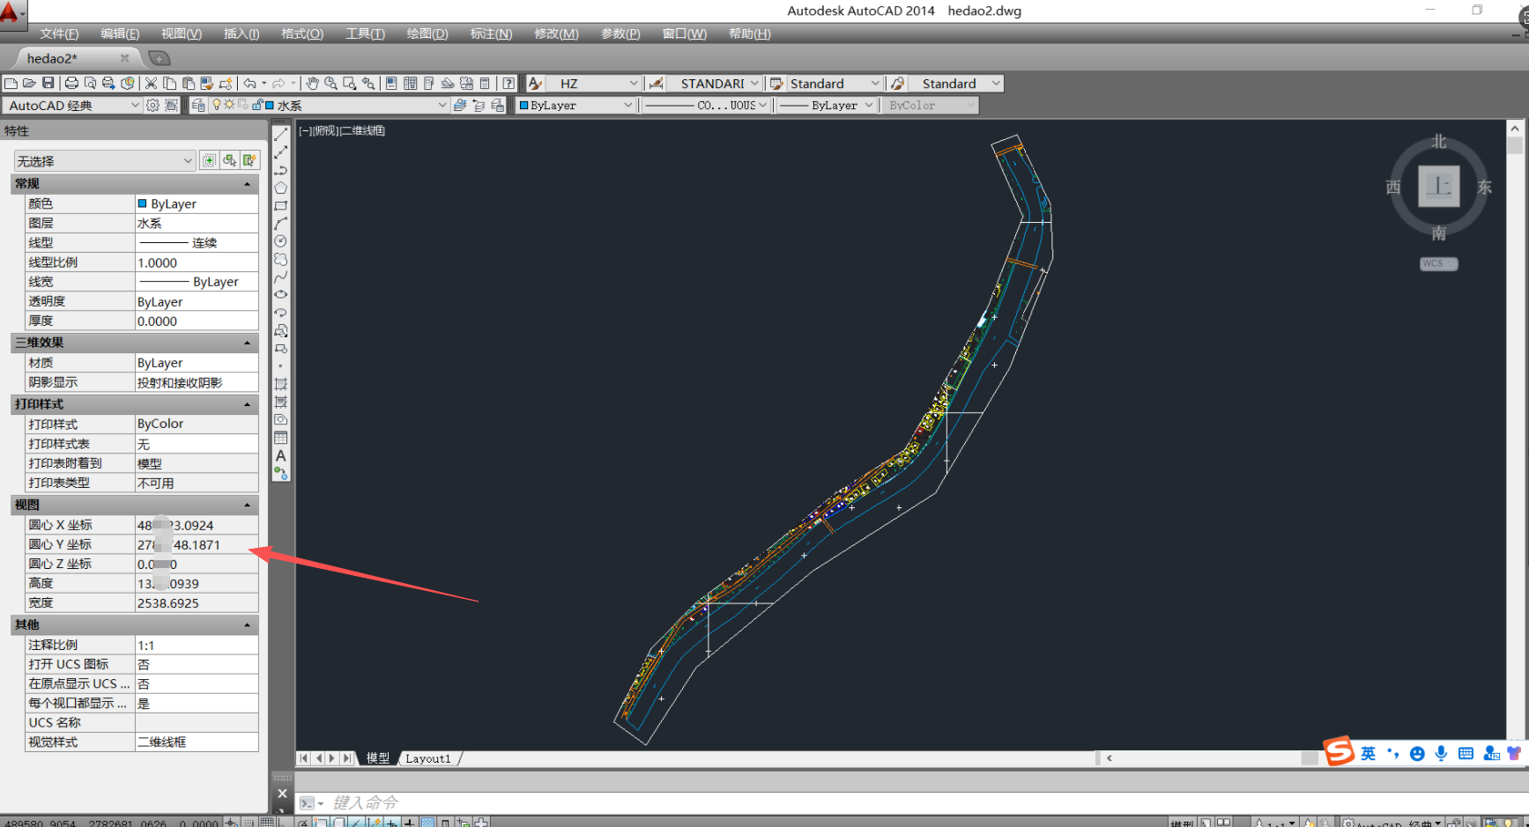This screenshot has width=1529, height=827.
Task: Toggle layer on/off lightbulb for 水系
Action: (x=217, y=105)
